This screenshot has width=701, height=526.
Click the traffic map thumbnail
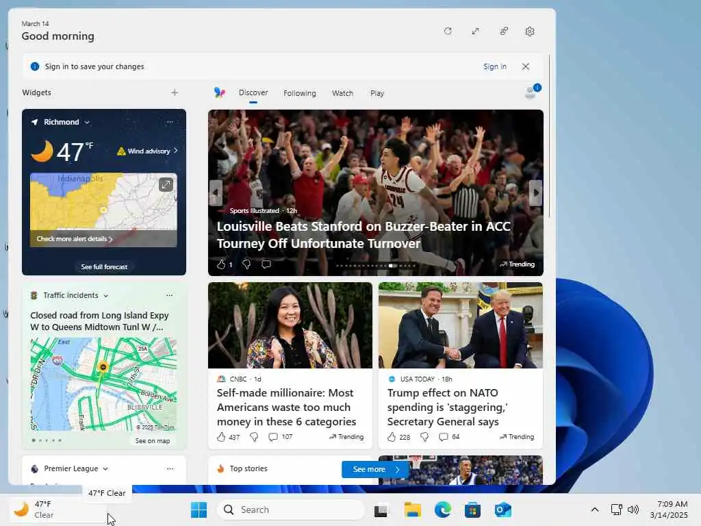(x=104, y=384)
